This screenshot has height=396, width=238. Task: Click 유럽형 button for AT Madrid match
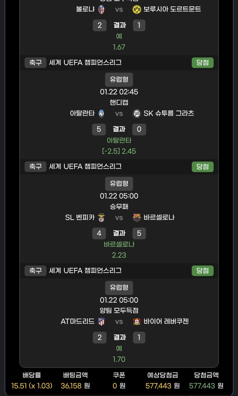point(119,288)
